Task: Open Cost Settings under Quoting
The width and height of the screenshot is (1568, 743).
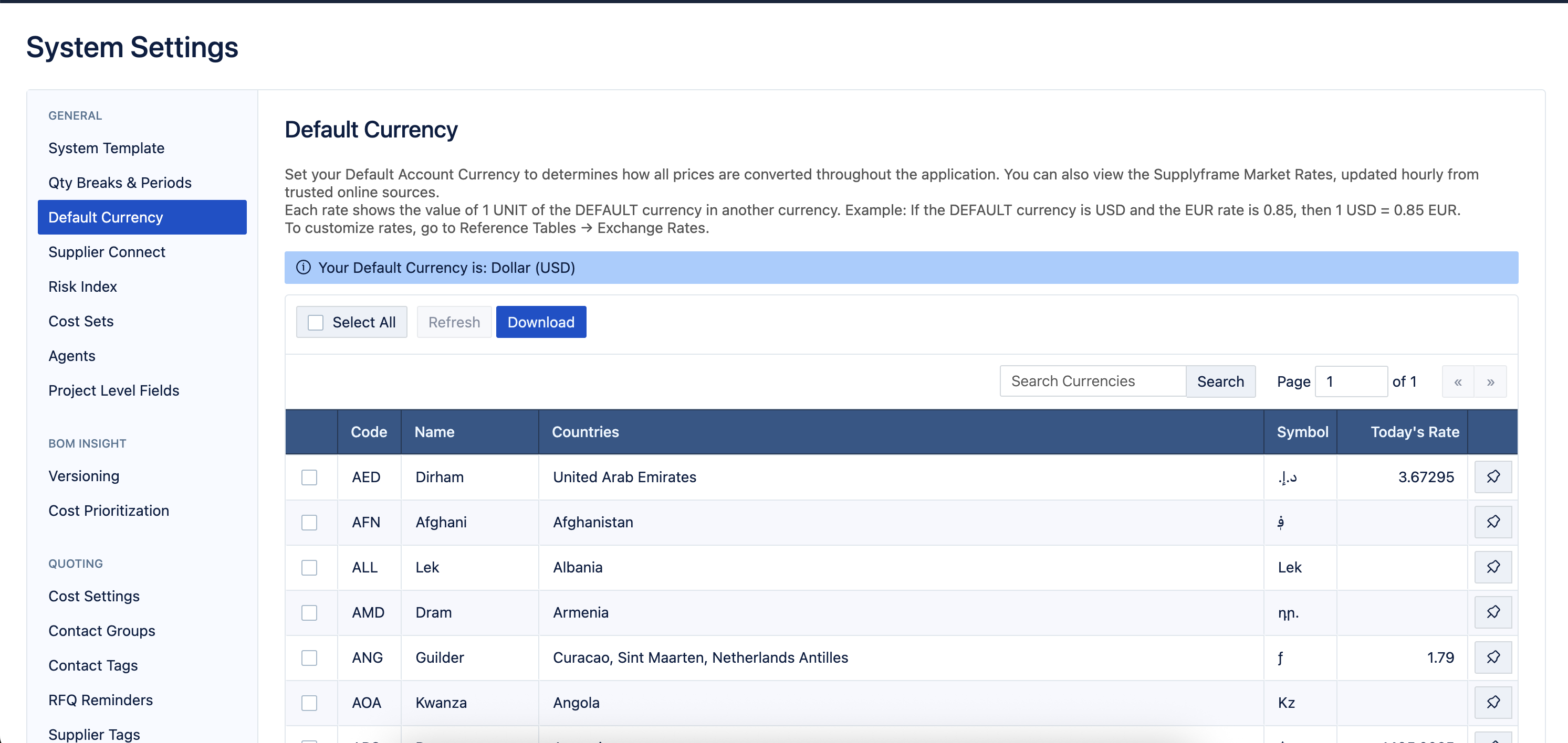Action: (x=142, y=596)
